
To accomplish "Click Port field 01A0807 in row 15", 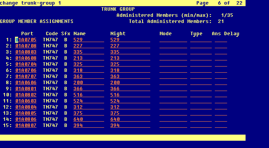I will [x=26, y=125].
